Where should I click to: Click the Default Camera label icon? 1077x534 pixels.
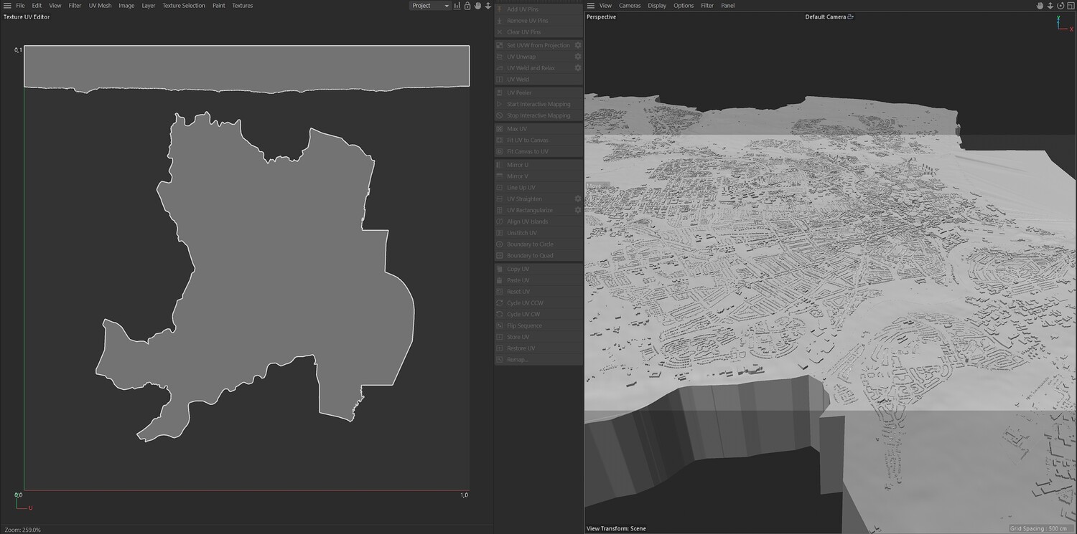[851, 16]
